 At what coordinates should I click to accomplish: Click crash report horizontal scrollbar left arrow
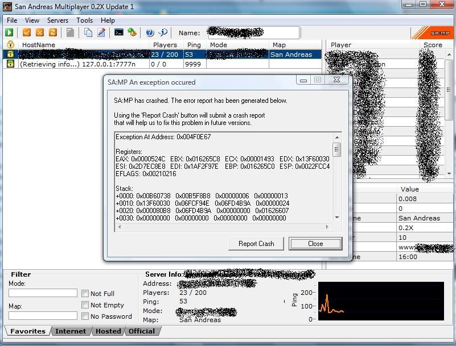tap(119, 227)
